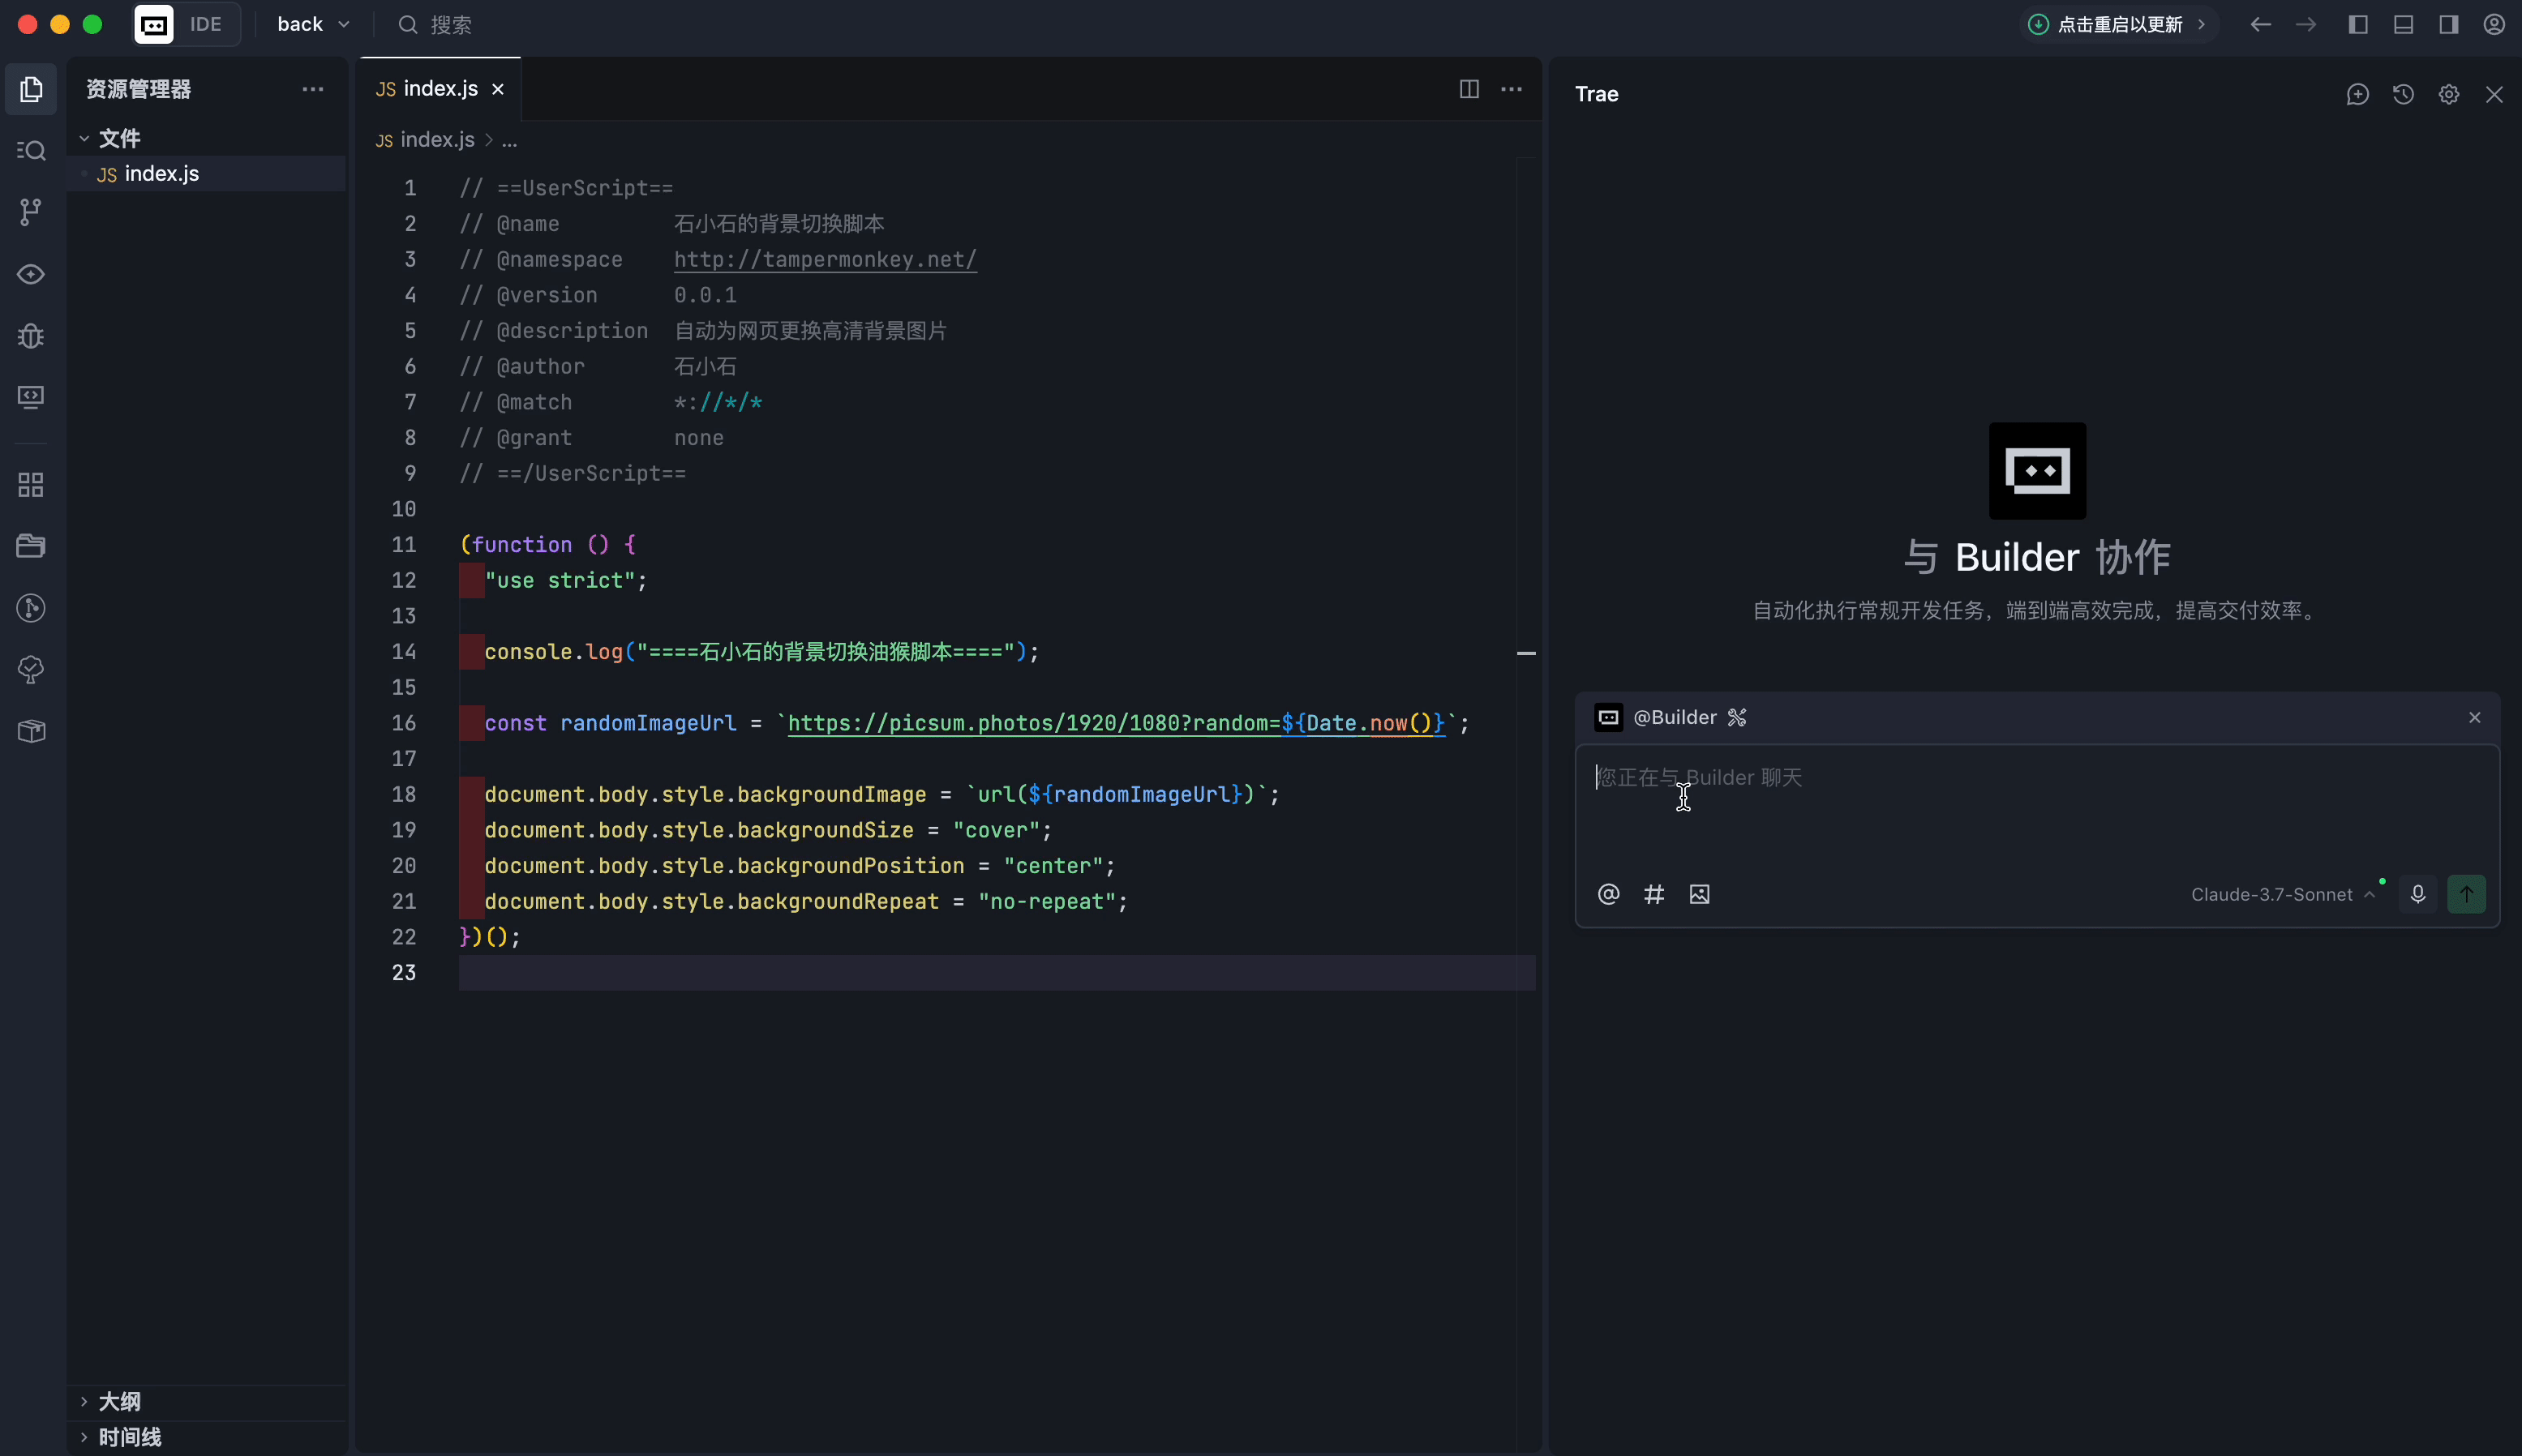Open chat history in the Trae panel
2522x1456 pixels.
pyautogui.click(x=2403, y=94)
